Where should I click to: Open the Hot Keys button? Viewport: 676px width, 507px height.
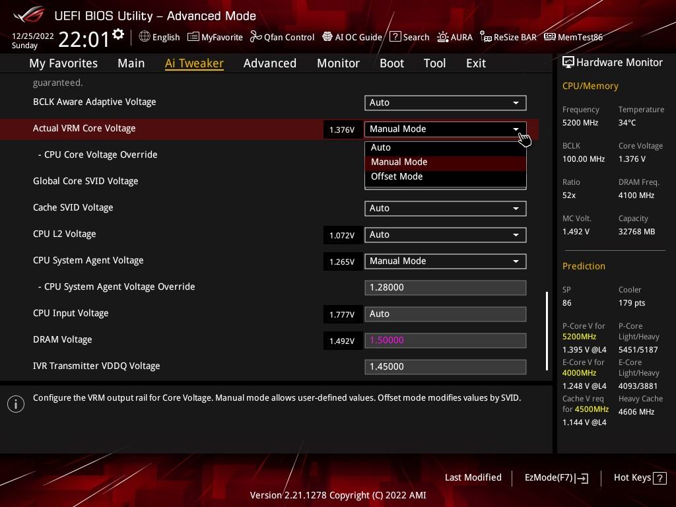coord(640,478)
